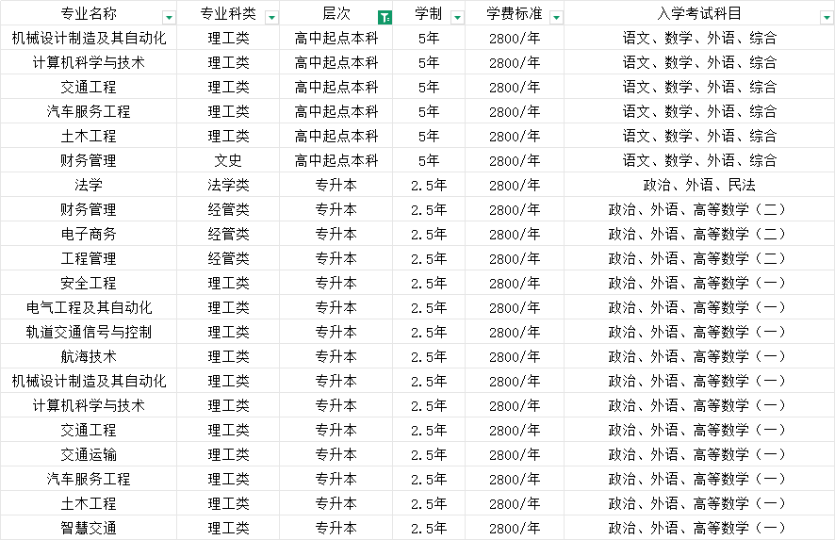835x540 pixels.
Task: Select the 文史 category cell
Action: click(x=228, y=160)
